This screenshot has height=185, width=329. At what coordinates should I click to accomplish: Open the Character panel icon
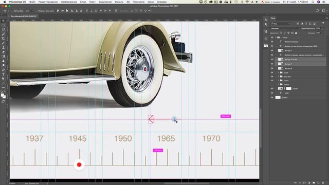266,20
